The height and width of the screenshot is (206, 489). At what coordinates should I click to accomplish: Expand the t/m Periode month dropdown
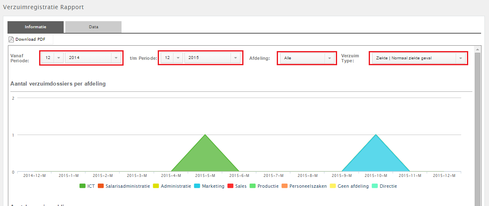pos(172,58)
